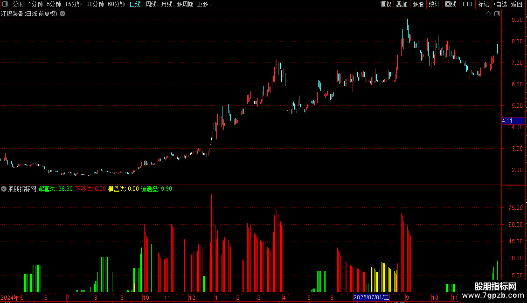Image resolution: width=527 pixels, height=303 pixels.
Task: Select the 1分钟 period tab
Action: (35, 4)
